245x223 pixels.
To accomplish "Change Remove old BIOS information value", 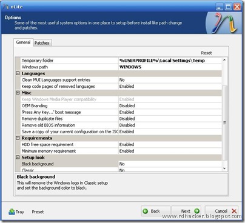I will (170, 125).
